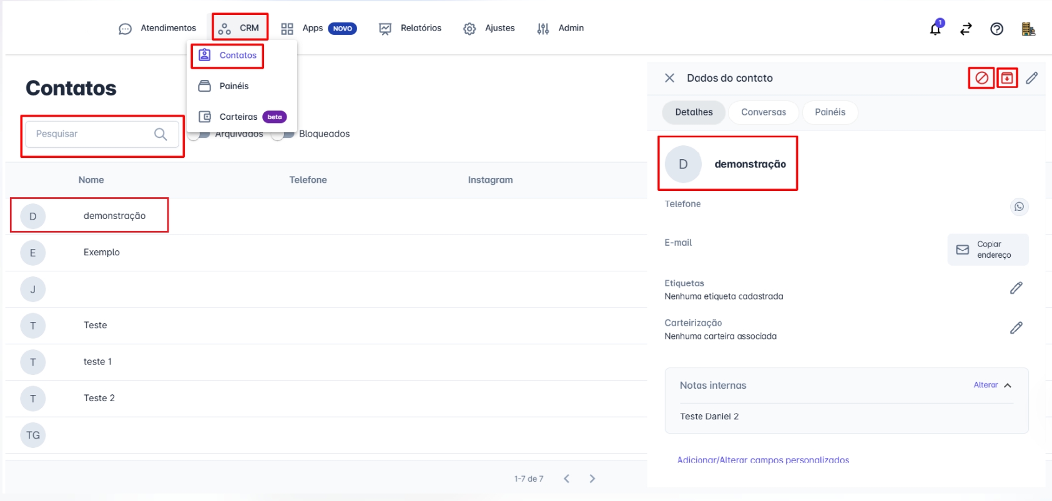Edit Etiquetas with the pencil icon

pos(1016,288)
